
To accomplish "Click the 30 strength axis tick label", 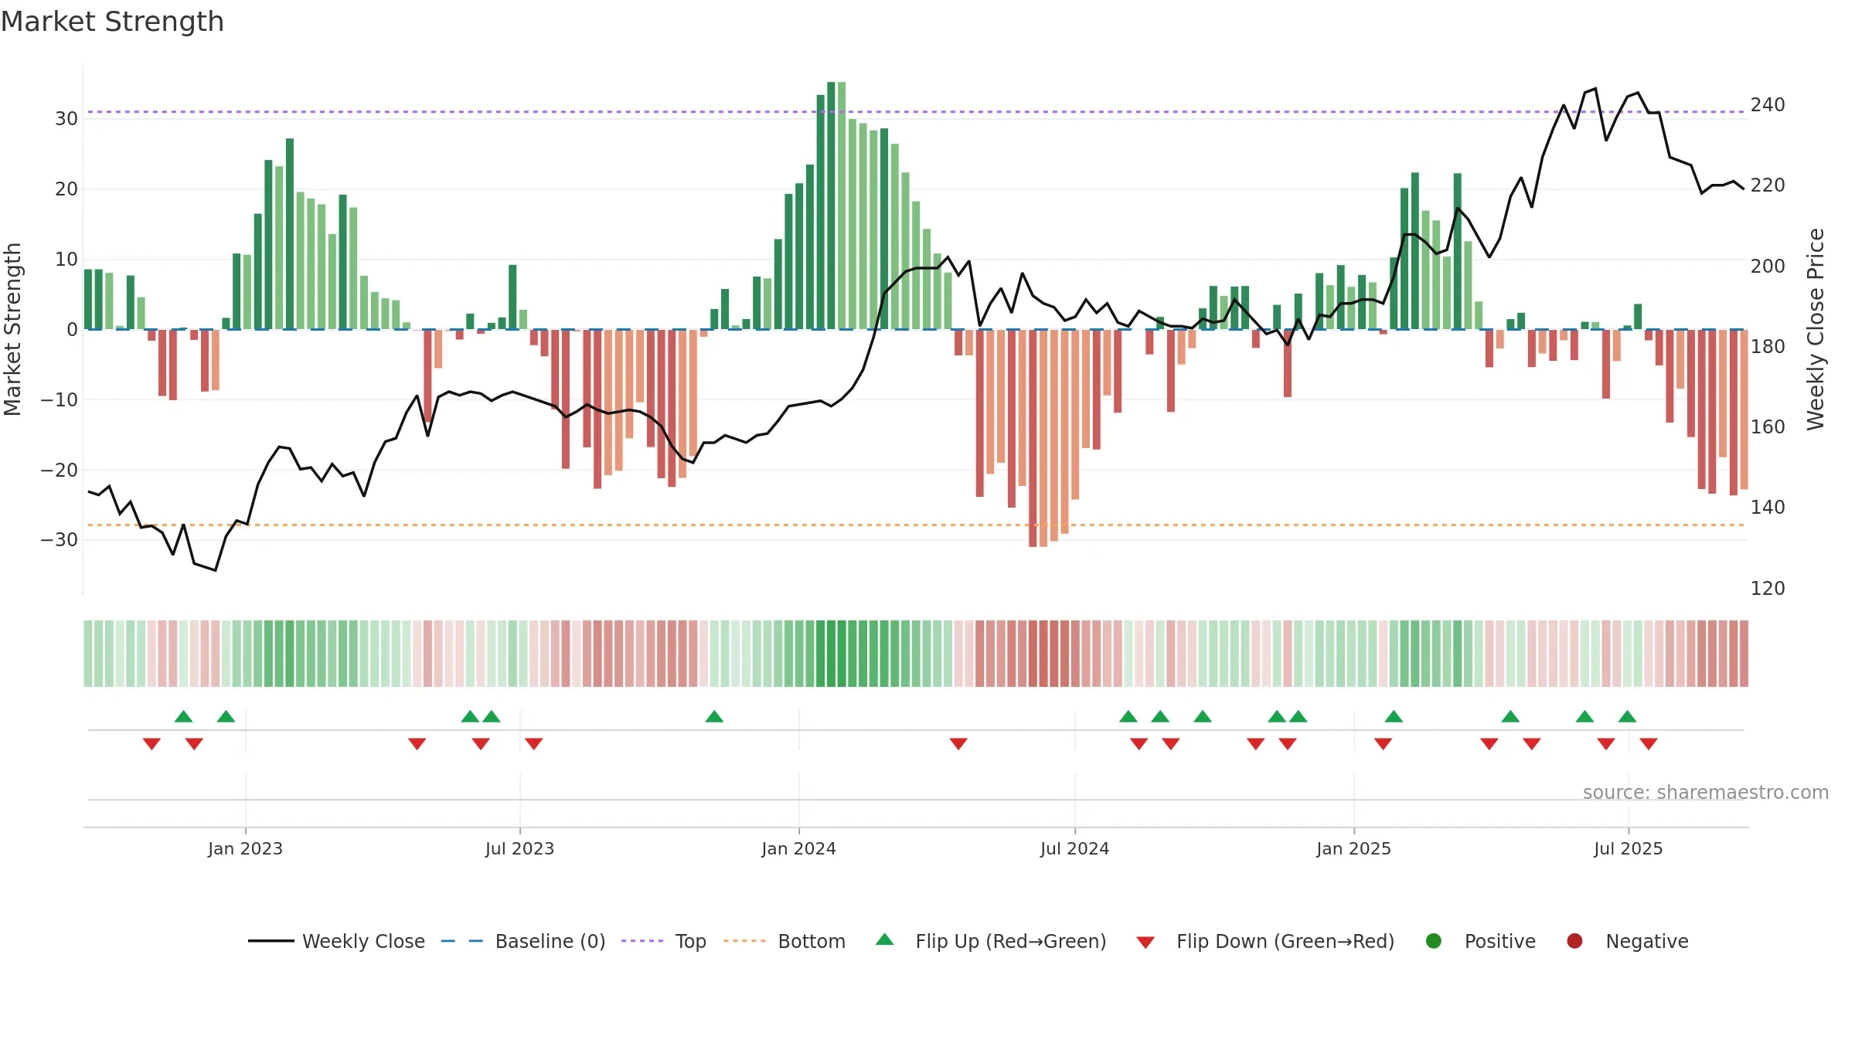I will click(x=66, y=119).
